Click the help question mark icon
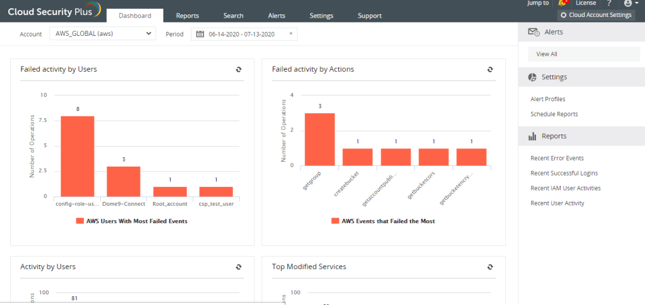This screenshot has width=645, height=305. point(609,4)
